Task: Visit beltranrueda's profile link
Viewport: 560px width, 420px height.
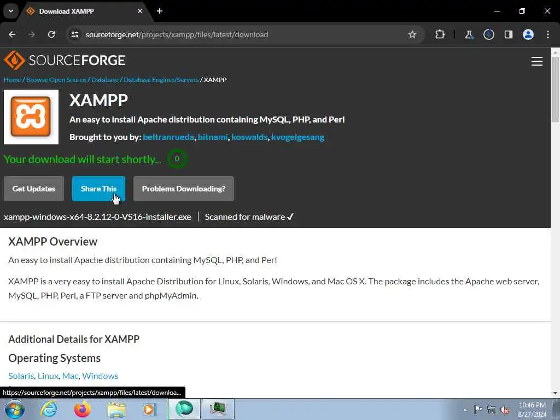Action: click(168, 137)
